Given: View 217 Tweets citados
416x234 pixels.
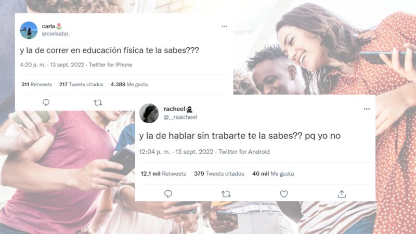Looking at the screenshot, I should pyautogui.click(x=81, y=84).
